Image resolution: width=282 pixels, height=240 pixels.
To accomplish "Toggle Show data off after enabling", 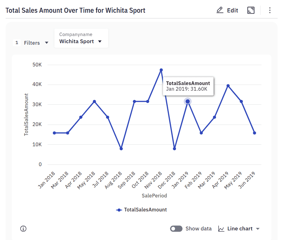I will 176,229.
